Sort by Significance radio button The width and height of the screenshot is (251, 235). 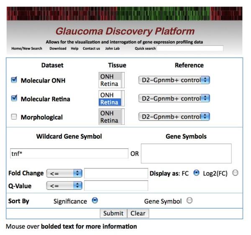(95, 201)
